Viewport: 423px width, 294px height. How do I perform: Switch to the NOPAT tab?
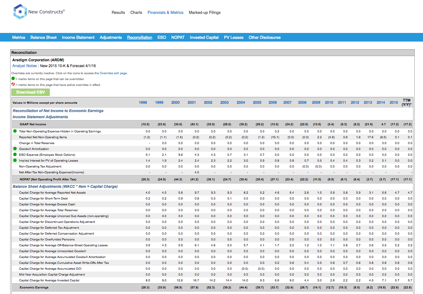point(178,38)
